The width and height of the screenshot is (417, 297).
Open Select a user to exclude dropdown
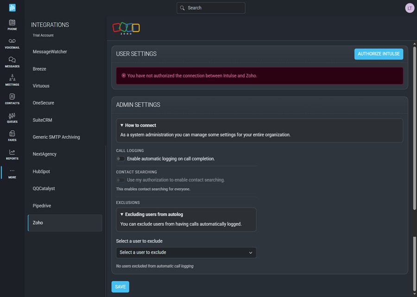click(x=186, y=252)
